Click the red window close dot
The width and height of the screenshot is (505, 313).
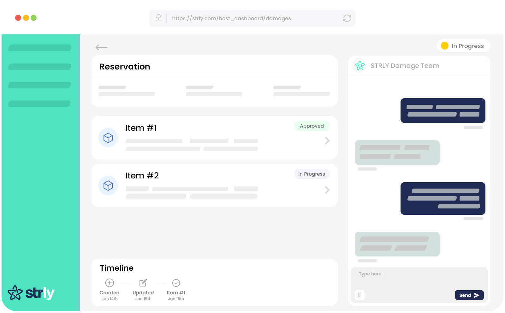pyautogui.click(x=18, y=18)
